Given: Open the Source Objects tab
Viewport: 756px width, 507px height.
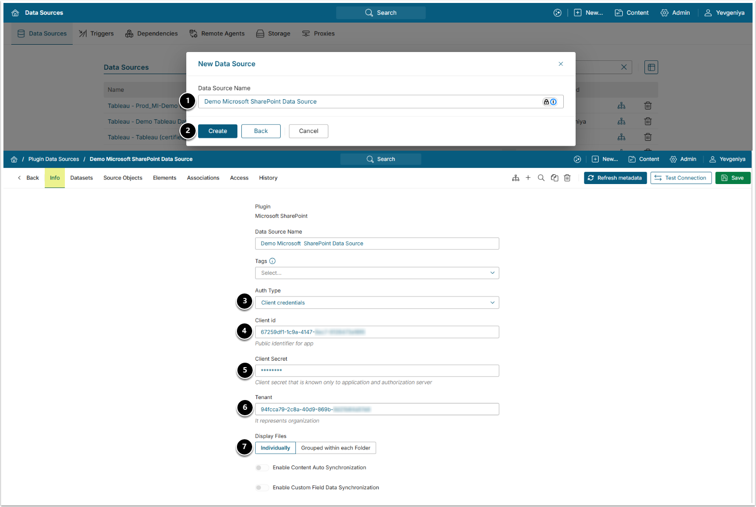Looking at the screenshot, I should tap(123, 178).
